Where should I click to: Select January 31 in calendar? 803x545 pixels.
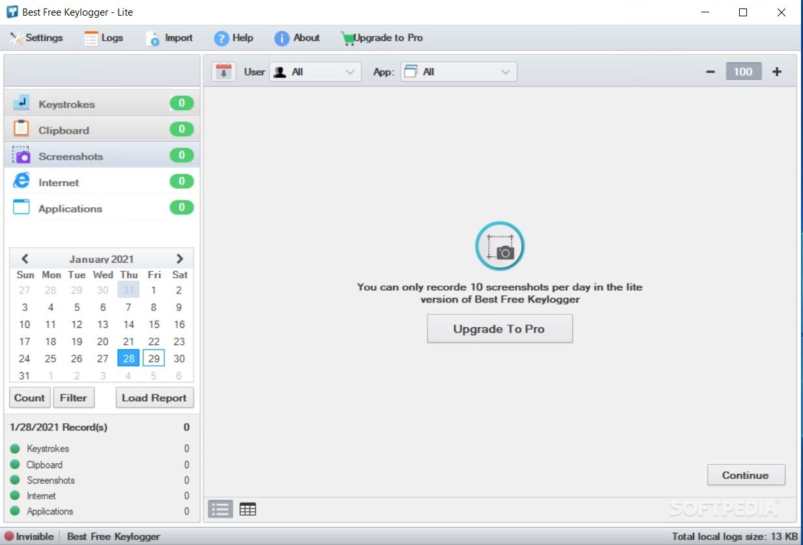(25, 376)
